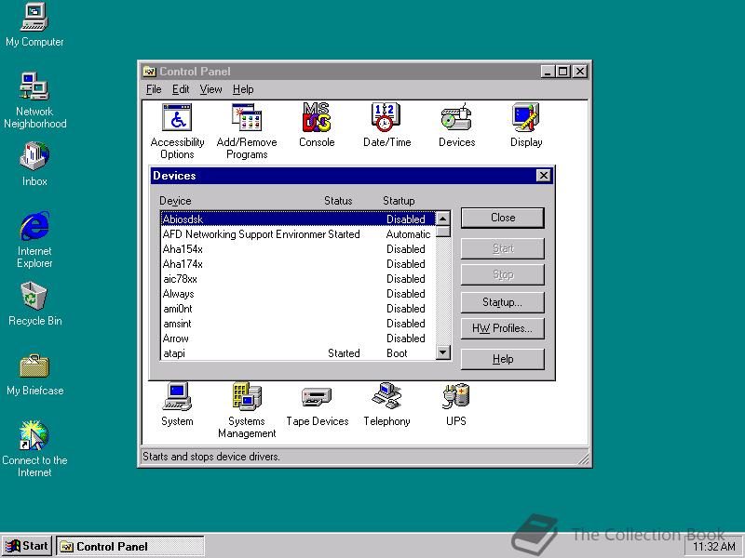Select the Inbox desktop icon
The width and height of the screenshot is (745, 558).
pyautogui.click(x=34, y=165)
